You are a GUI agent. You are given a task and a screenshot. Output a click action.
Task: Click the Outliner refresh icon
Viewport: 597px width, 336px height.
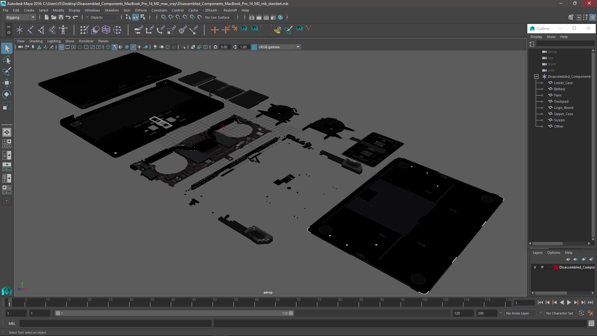click(x=532, y=44)
